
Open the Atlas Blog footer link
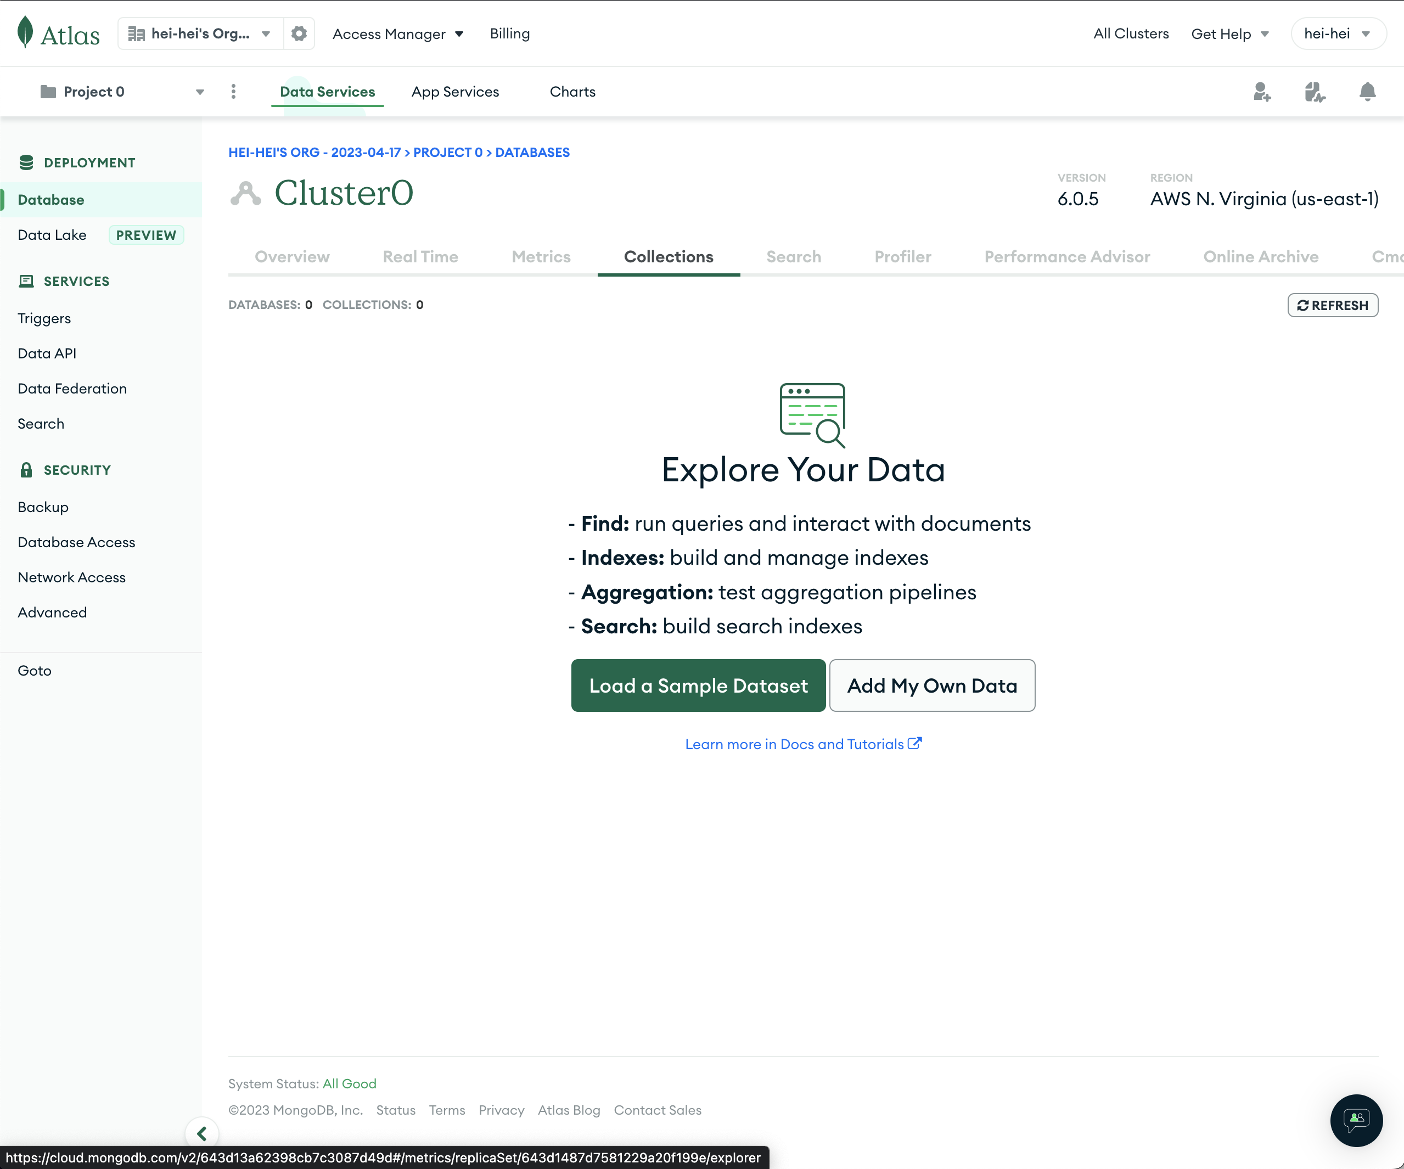coord(569,1110)
